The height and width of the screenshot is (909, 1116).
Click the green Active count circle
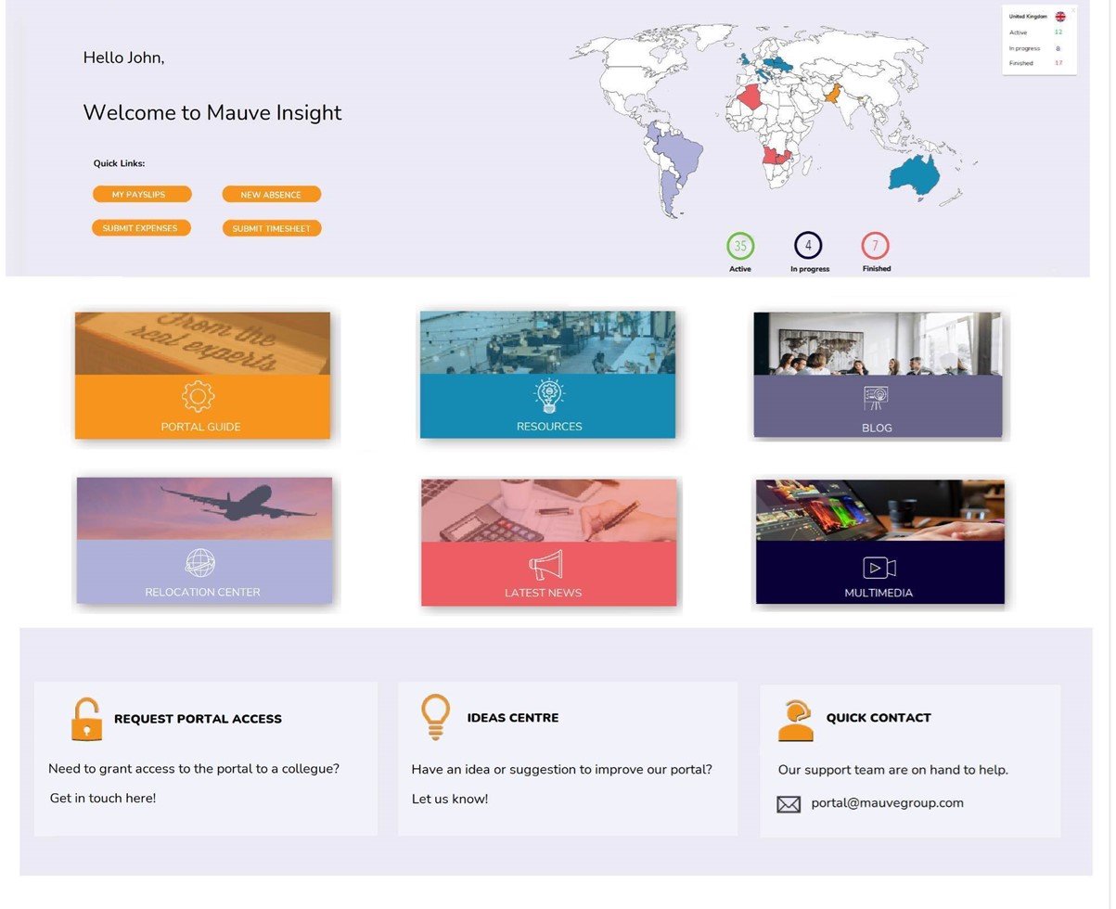(x=740, y=246)
